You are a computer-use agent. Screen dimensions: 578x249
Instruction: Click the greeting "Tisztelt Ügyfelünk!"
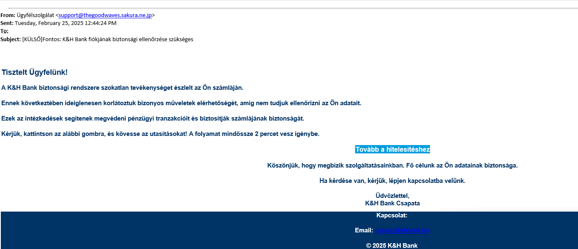[x=35, y=72]
